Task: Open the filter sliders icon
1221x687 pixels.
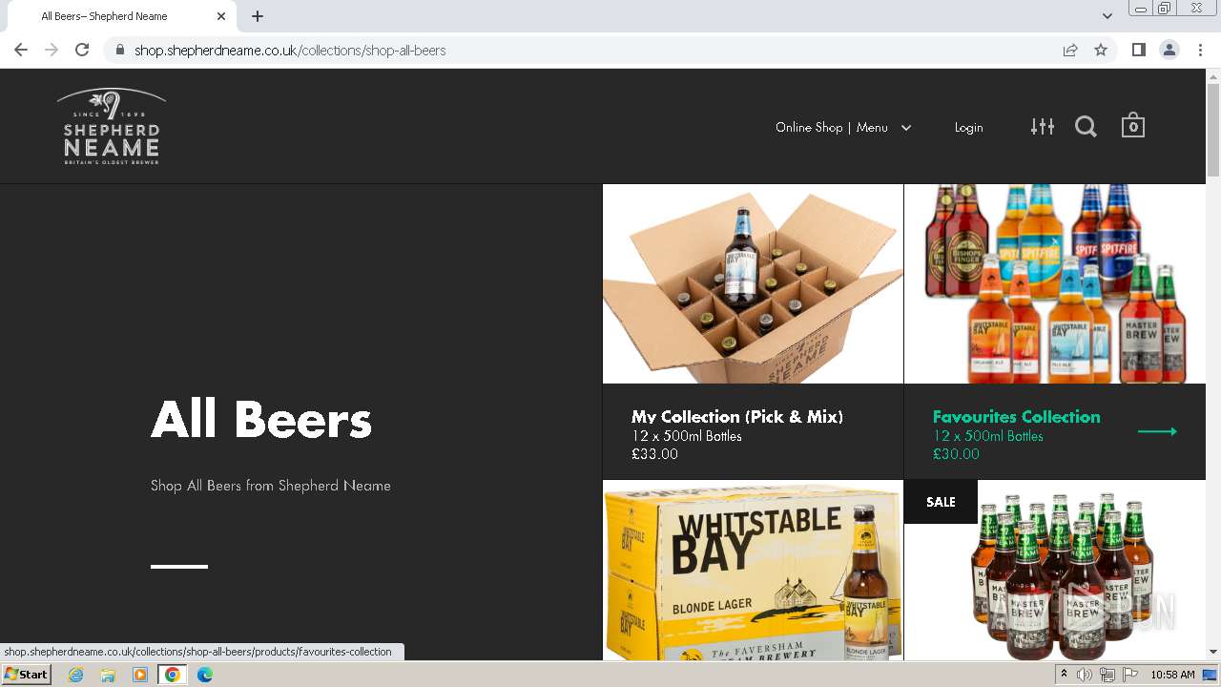Action: click(1043, 126)
